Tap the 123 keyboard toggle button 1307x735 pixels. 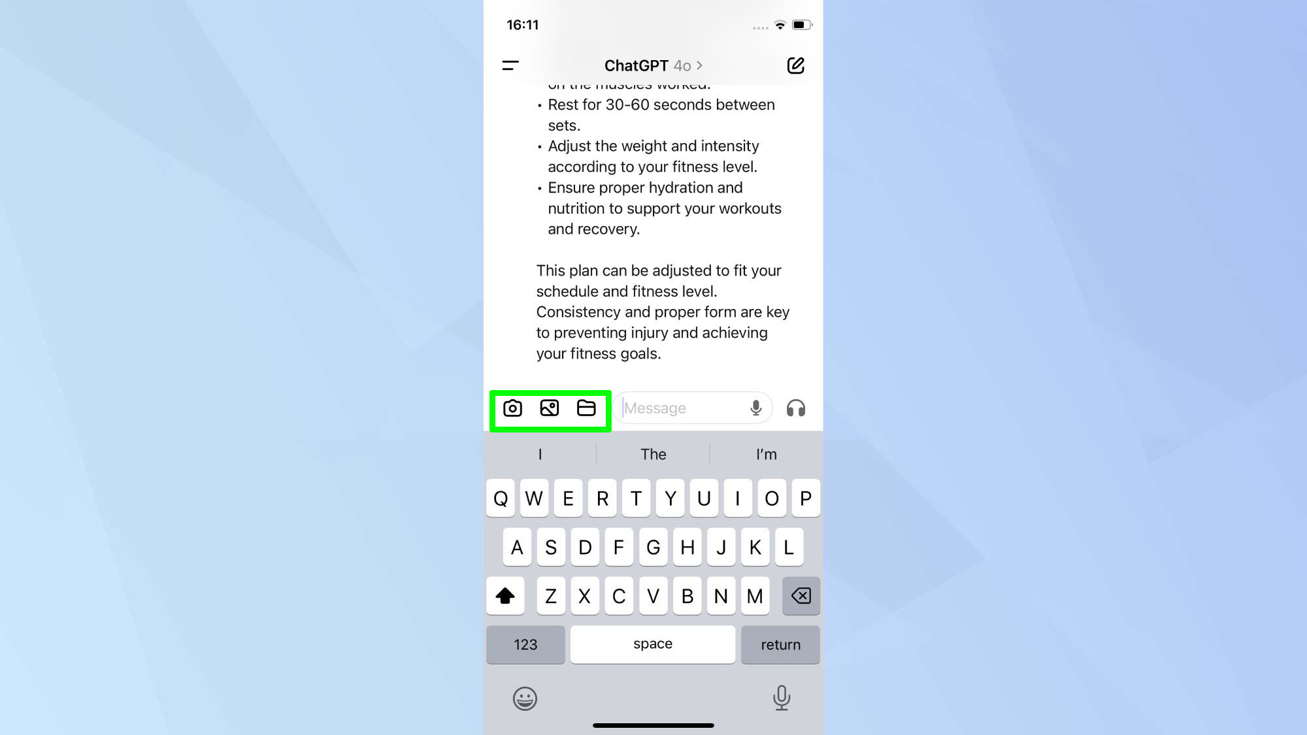click(525, 644)
